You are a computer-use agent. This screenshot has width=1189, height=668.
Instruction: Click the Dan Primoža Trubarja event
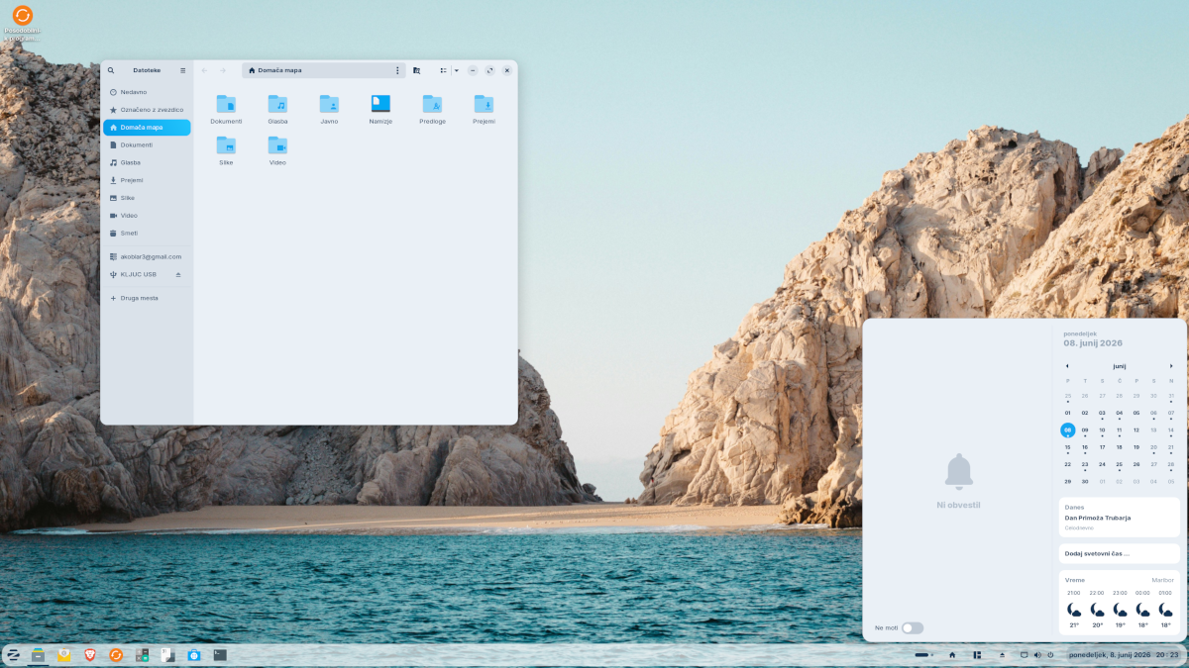tap(1120, 518)
